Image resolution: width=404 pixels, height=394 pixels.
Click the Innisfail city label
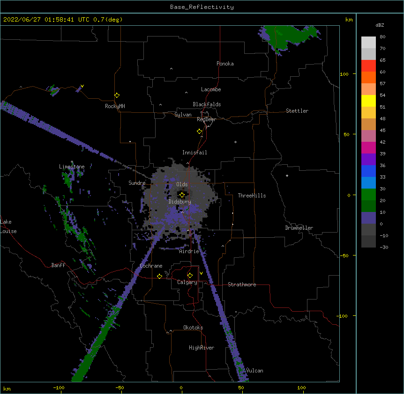click(x=195, y=153)
